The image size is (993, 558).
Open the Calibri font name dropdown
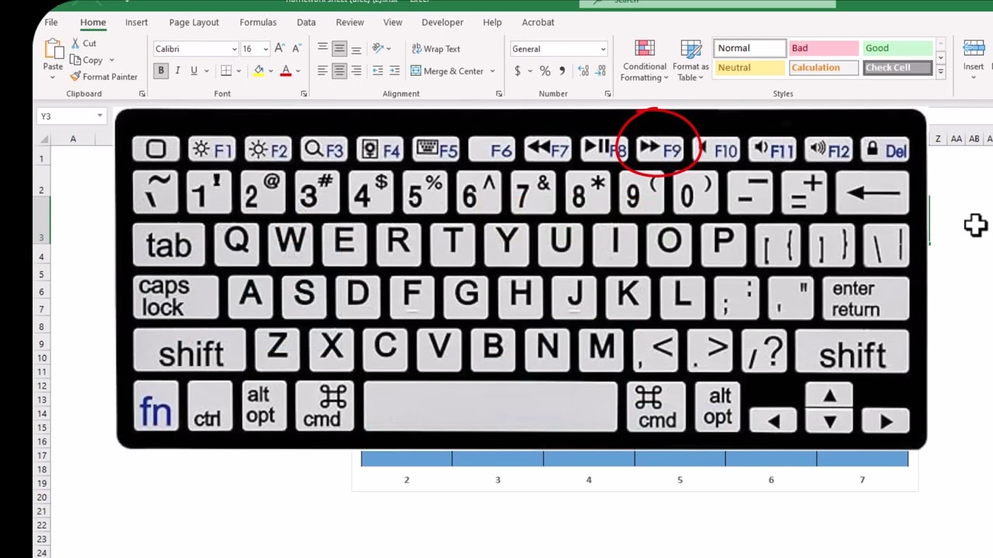click(x=234, y=49)
